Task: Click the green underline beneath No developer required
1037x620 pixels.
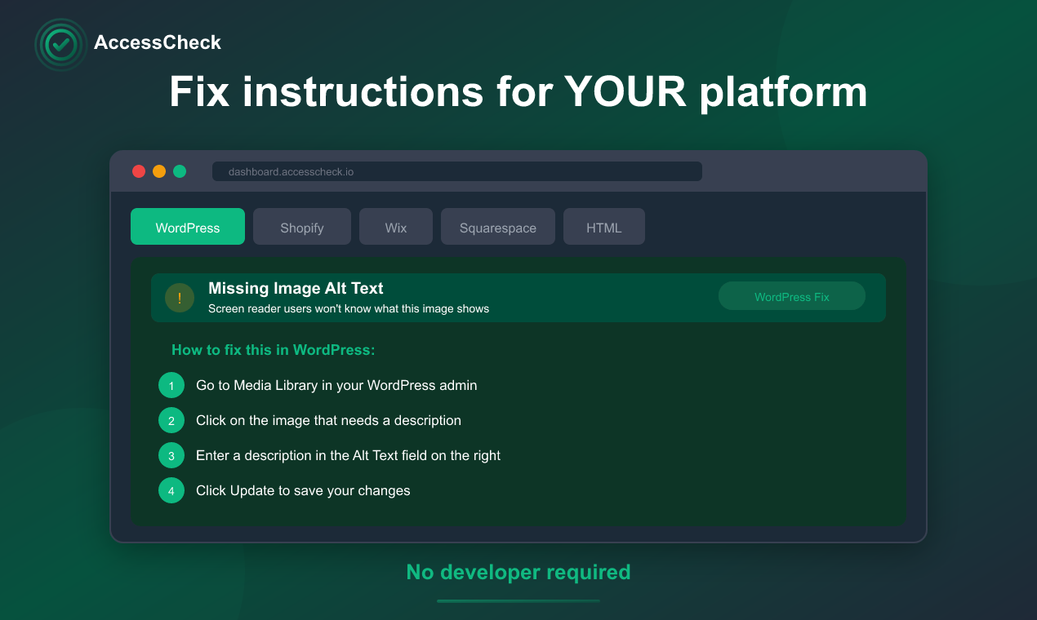Action: (x=518, y=600)
